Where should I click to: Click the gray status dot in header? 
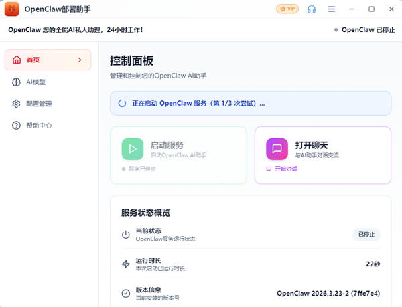click(x=336, y=30)
